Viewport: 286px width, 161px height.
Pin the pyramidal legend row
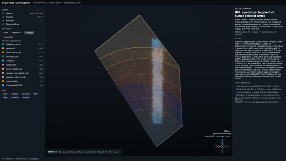pos(22,48)
